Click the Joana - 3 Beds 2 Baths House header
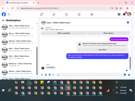 [x=58, y=23]
